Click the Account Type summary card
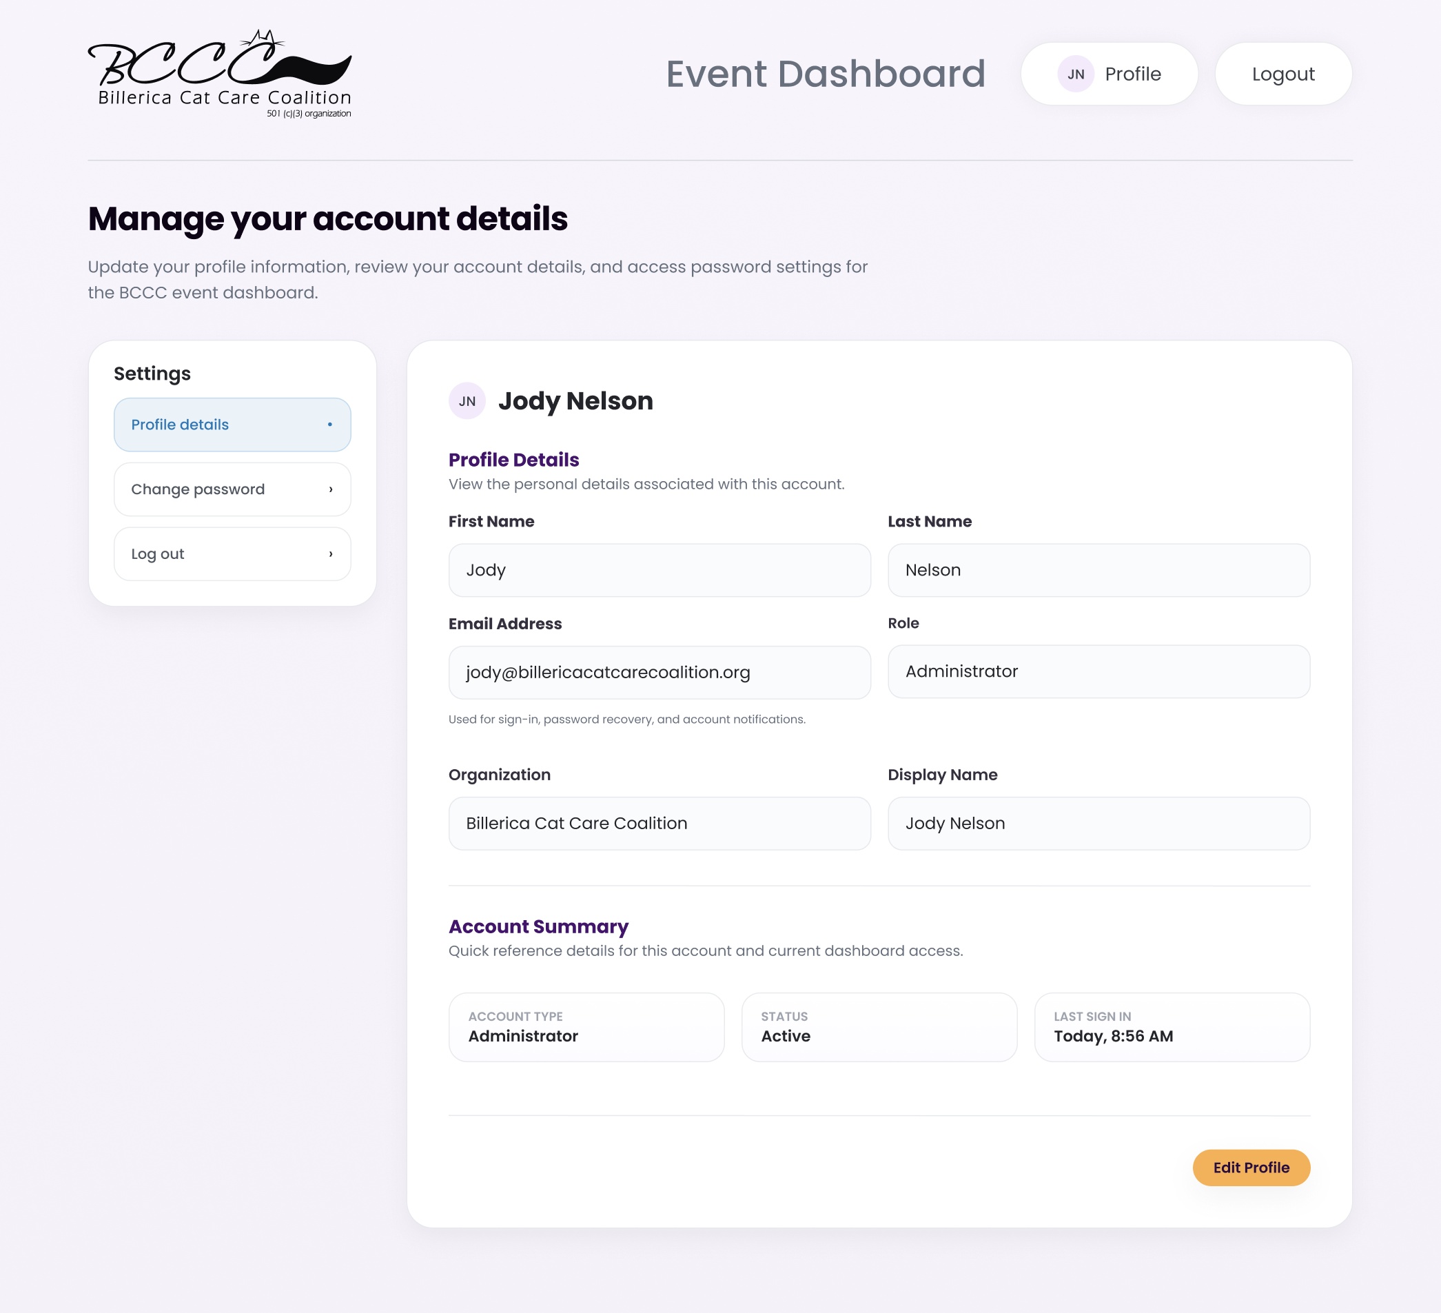 586,1027
